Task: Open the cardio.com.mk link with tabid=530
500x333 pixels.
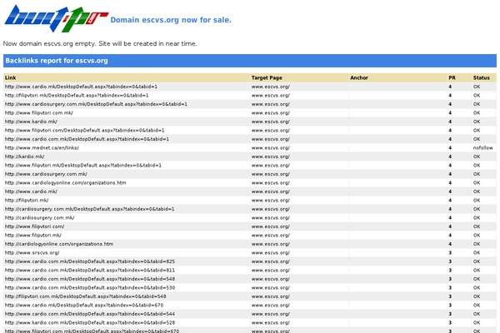Action: [90, 288]
